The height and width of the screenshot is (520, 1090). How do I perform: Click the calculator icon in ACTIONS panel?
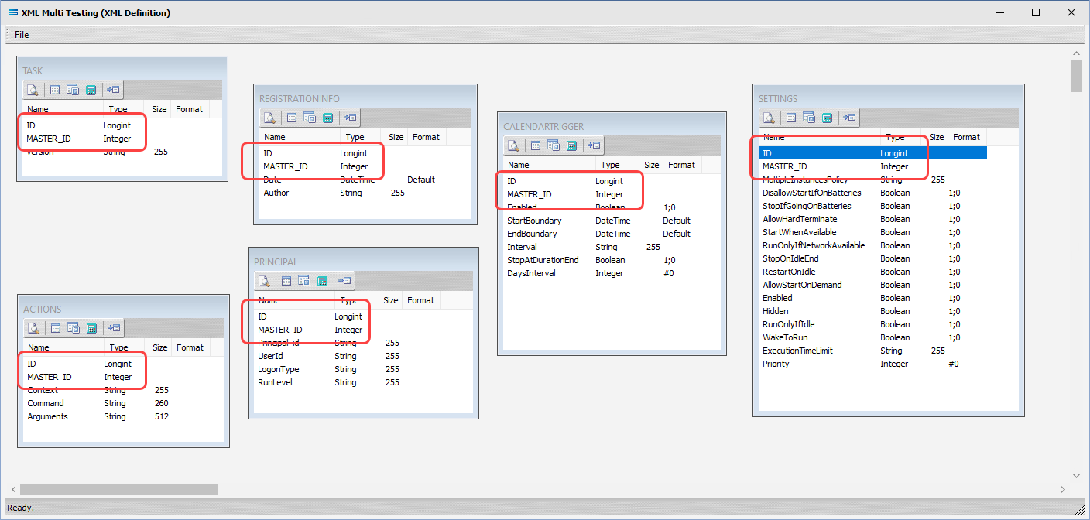tap(92, 328)
